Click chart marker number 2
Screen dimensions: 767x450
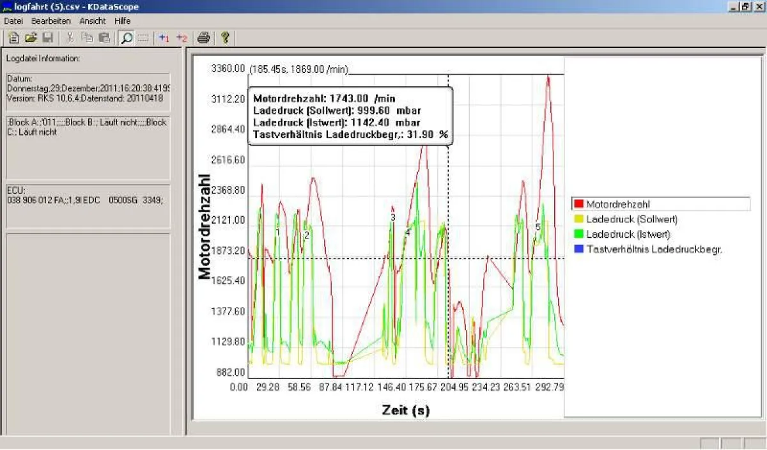click(306, 235)
